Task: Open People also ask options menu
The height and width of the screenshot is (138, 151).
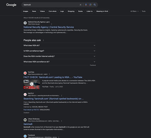Action: pyautogui.click(x=43, y=40)
